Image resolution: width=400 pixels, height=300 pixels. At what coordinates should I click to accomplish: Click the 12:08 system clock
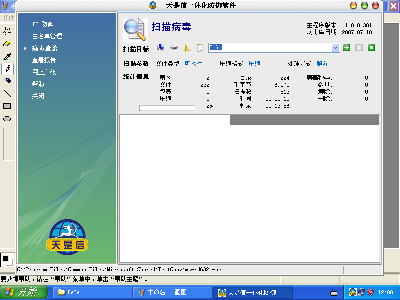click(385, 292)
